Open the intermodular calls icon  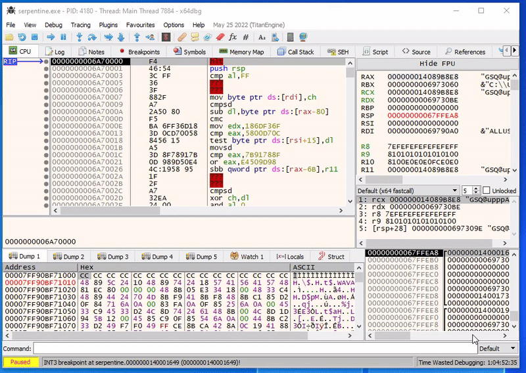pos(275,37)
